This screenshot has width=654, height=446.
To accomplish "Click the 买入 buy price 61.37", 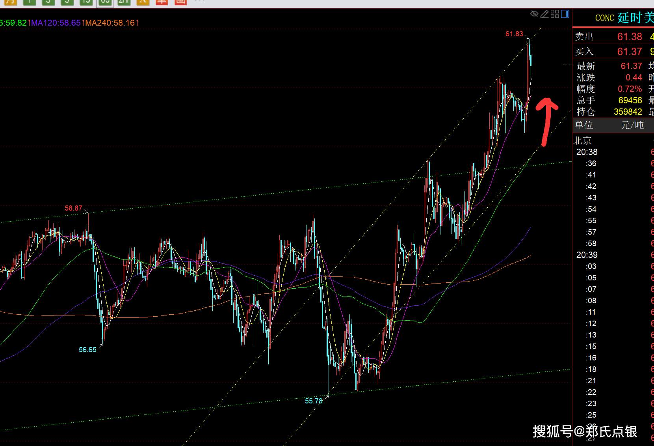I will pos(629,52).
